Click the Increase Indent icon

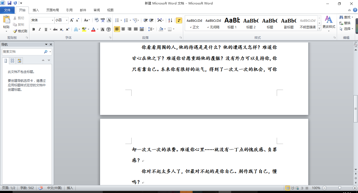(151, 20)
